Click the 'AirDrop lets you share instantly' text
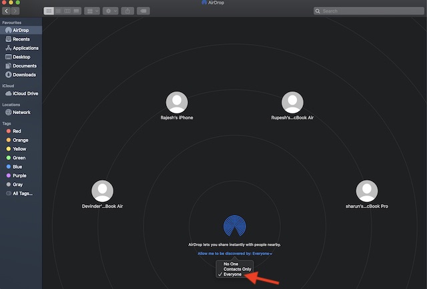The width and height of the screenshot is (427, 289). [234, 244]
